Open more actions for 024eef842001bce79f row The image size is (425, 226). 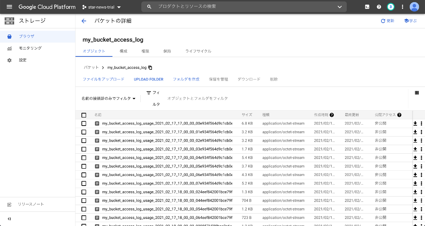(421, 192)
